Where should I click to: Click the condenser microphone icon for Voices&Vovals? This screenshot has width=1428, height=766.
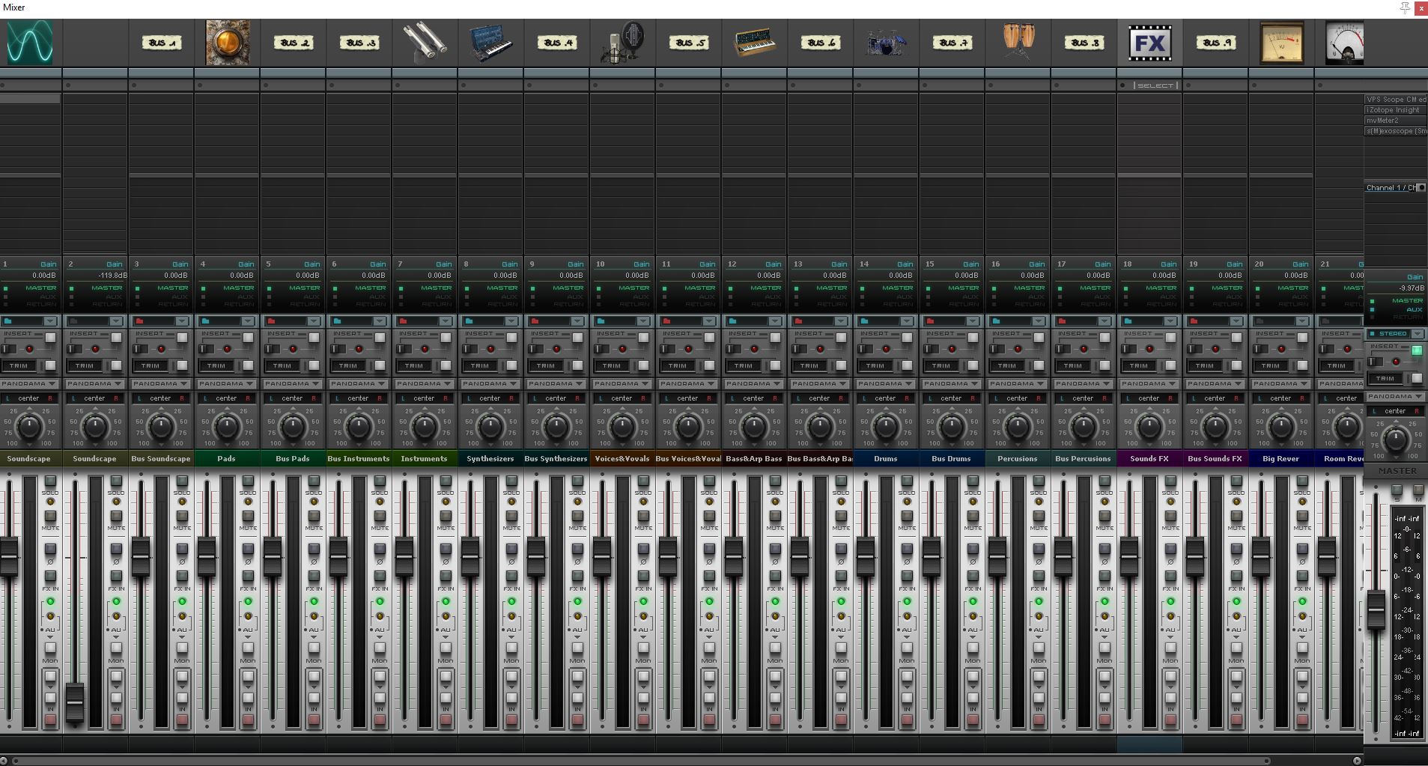click(x=622, y=43)
